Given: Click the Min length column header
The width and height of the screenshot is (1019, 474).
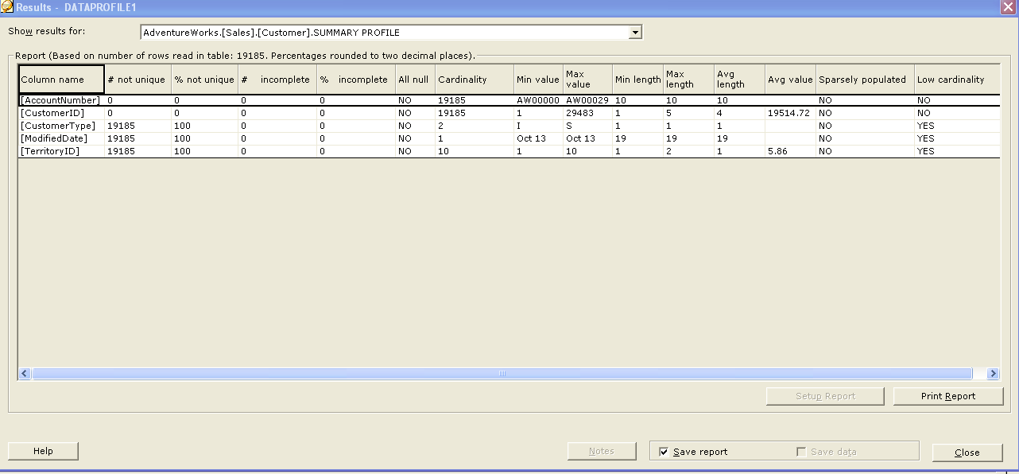Looking at the screenshot, I should point(637,80).
